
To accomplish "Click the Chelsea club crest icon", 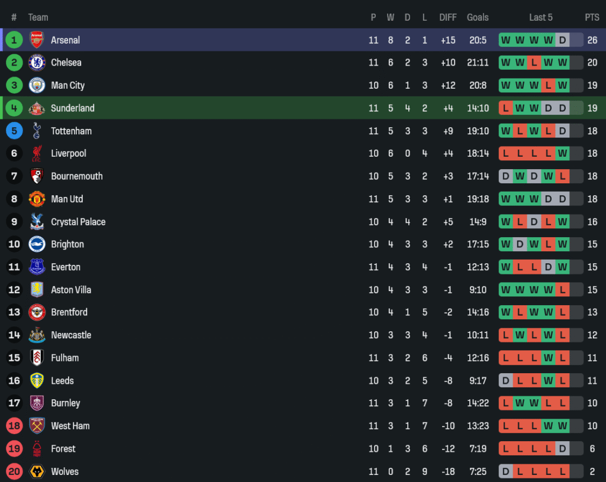I will (x=37, y=62).
